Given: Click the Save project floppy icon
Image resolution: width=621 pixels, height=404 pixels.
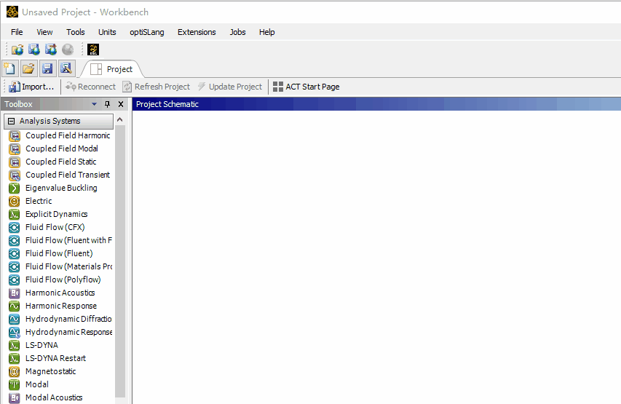Looking at the screenshot, I should pos(47,68).
